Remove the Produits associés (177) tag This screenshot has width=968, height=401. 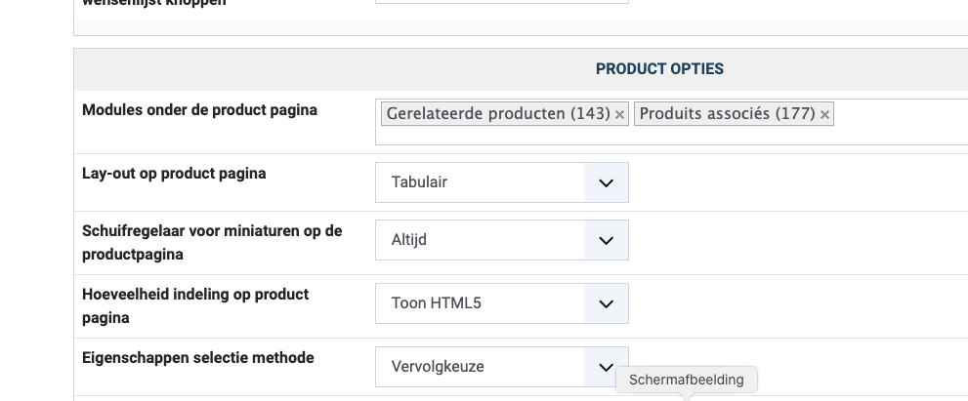pyautogui.click(x=825, y=115)
